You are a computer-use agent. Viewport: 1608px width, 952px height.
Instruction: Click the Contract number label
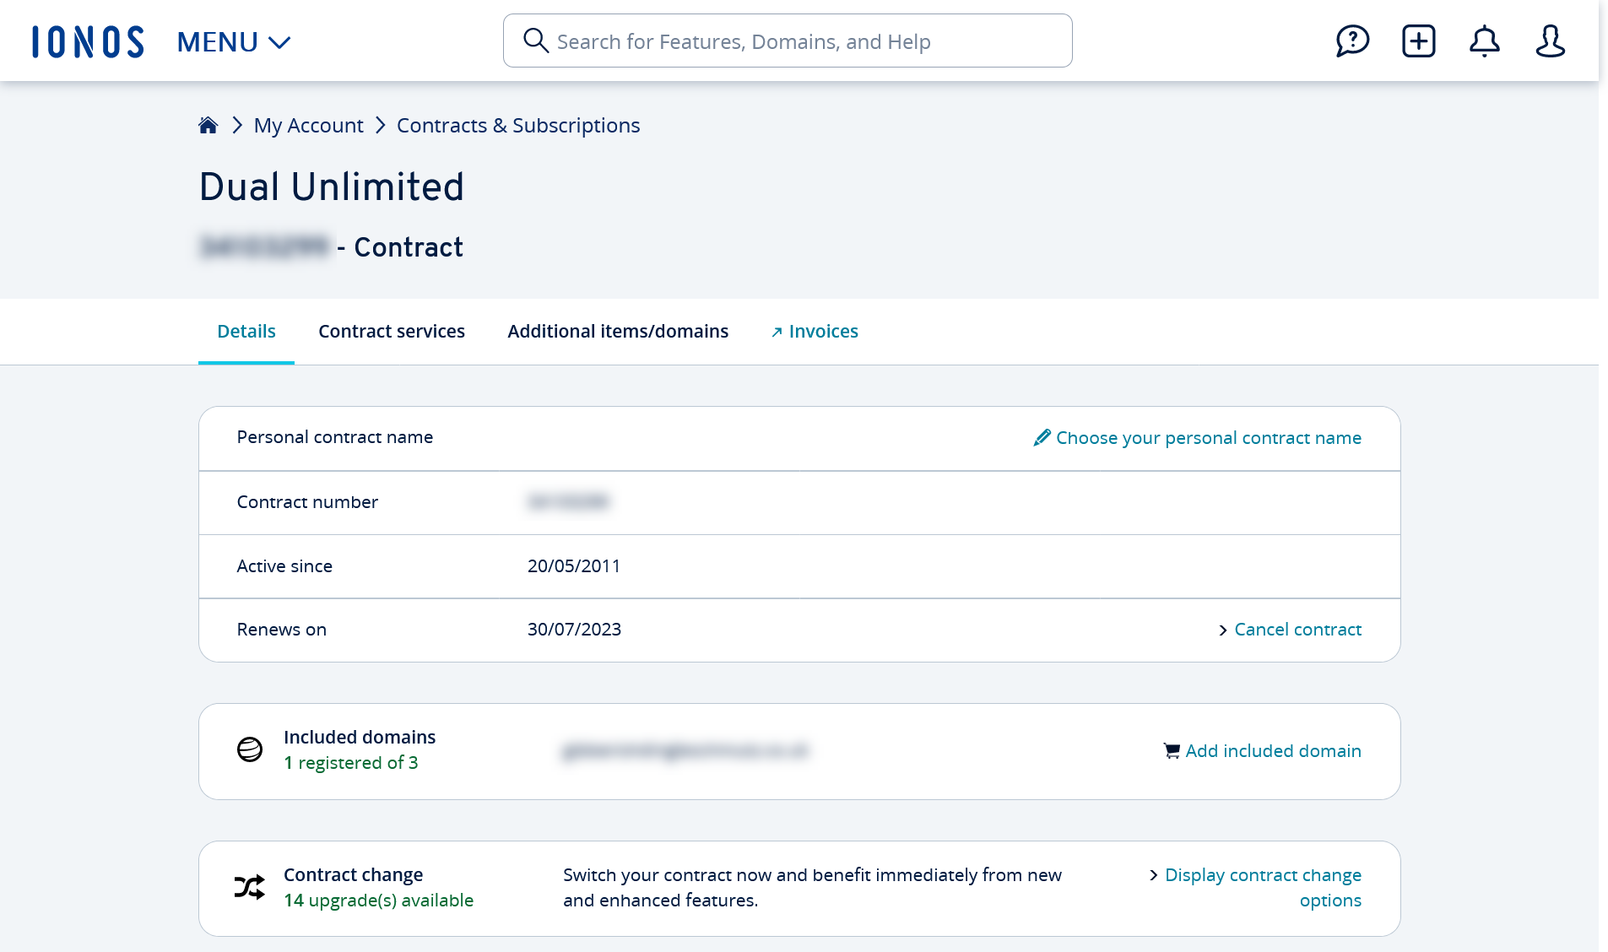click(x=307, y=502)
